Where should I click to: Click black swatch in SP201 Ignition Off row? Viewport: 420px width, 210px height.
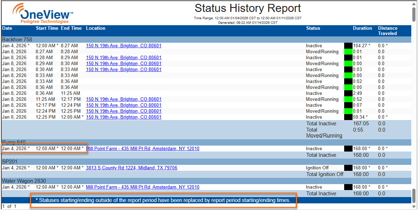pos(348,168)
